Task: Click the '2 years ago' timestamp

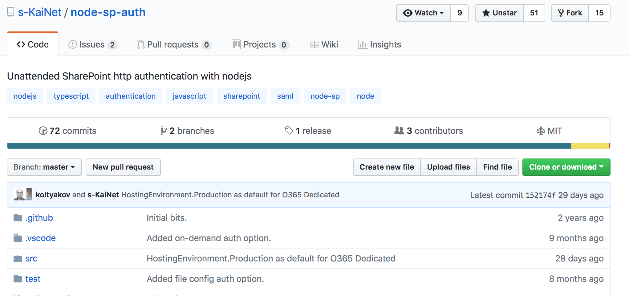Action: 581,218
